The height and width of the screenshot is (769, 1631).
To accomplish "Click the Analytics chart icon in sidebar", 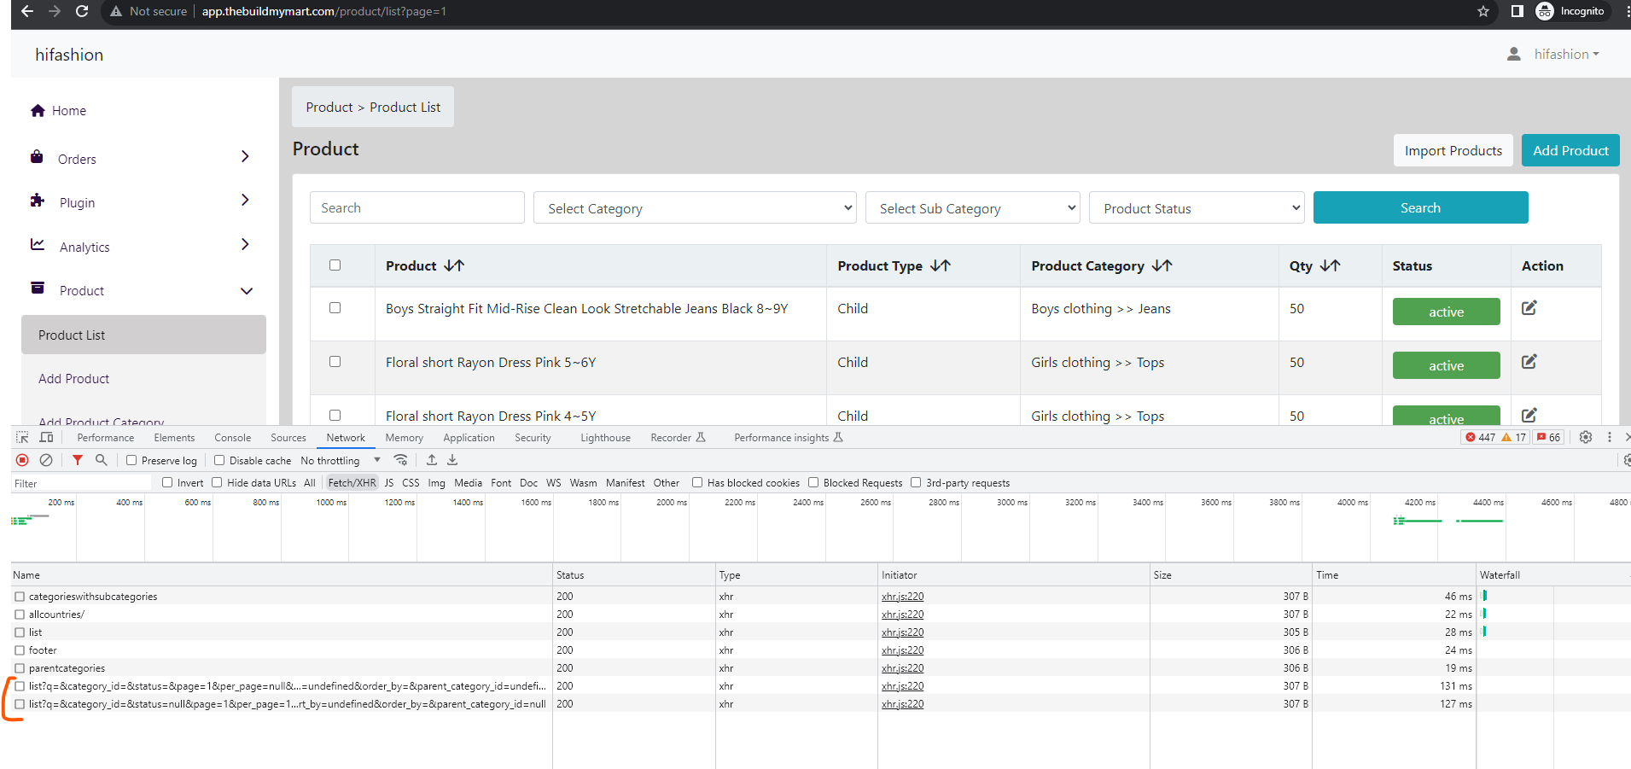I will (x=38, y=244).
